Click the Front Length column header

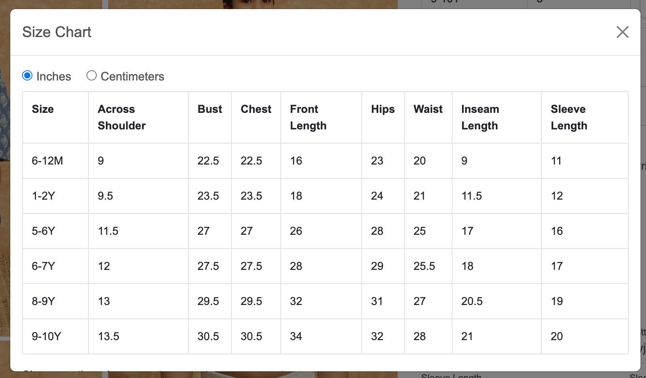[x=308, y=117]
